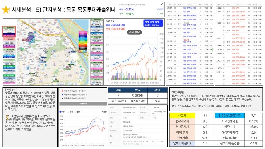Image resolution: width=265 pixels, height=149 pixels.
Task: Click the 없음 cell under 환경
Action: click(157, 101)
